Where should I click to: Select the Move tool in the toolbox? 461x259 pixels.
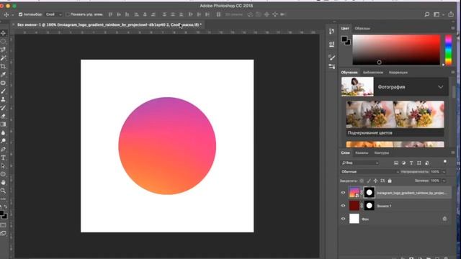pyautogui.click(x=3, y=33)
